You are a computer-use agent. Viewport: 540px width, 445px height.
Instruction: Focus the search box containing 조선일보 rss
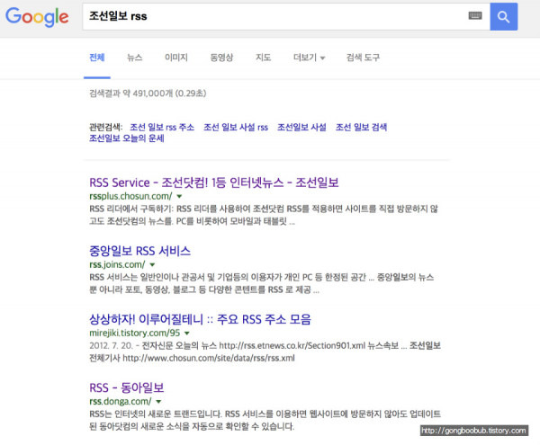(x=286, y=16)
